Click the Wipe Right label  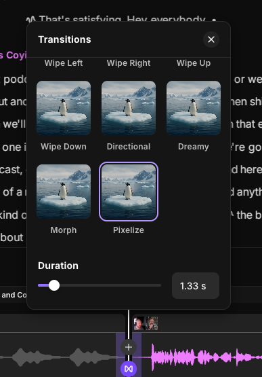click(129, 63)
